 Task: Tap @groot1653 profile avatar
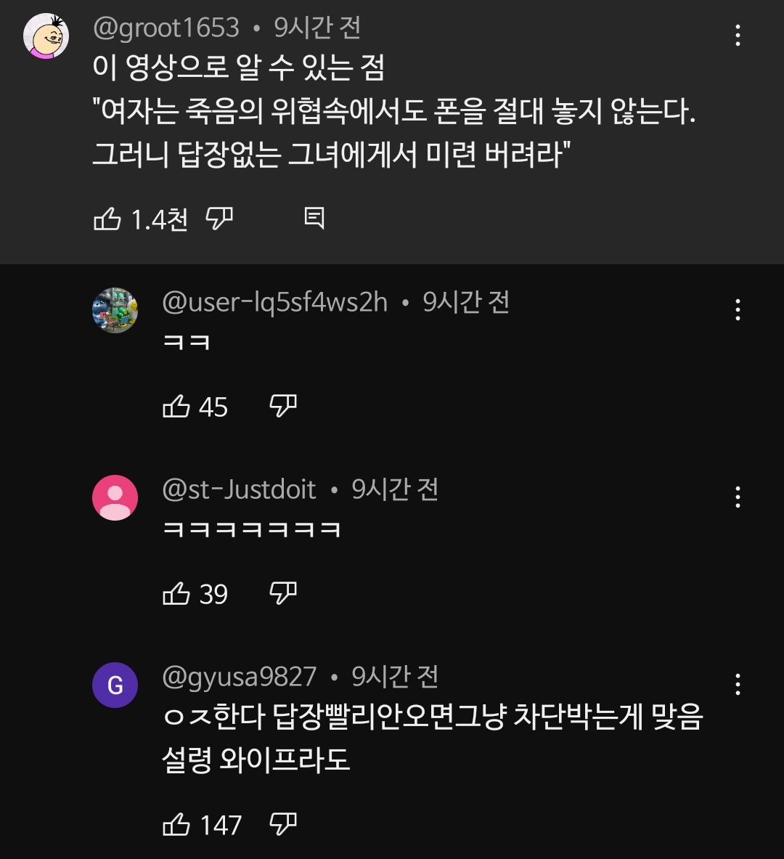tap(46, 36)
